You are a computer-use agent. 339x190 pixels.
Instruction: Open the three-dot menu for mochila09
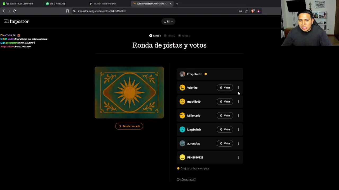click(x=238, y=102)
